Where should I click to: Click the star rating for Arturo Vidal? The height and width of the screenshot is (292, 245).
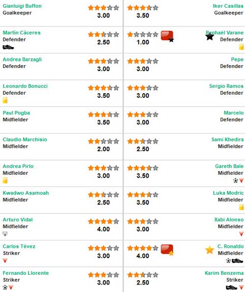[x=103, y=221]
